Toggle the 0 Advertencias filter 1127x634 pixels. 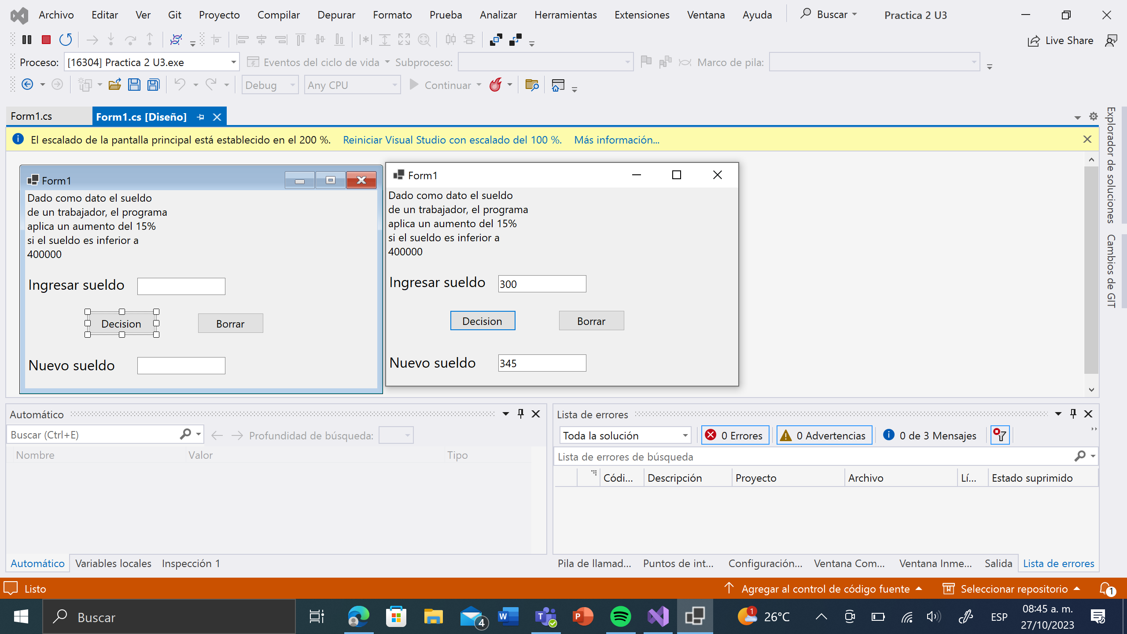coord(824,435)
